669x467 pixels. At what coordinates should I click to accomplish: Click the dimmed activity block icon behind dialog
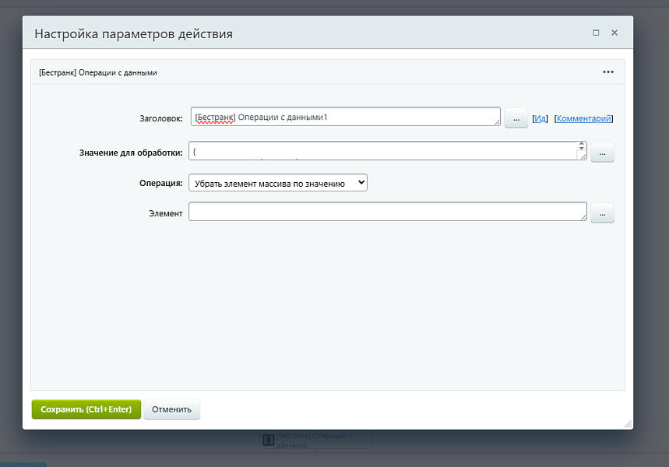tap(267, 441)
